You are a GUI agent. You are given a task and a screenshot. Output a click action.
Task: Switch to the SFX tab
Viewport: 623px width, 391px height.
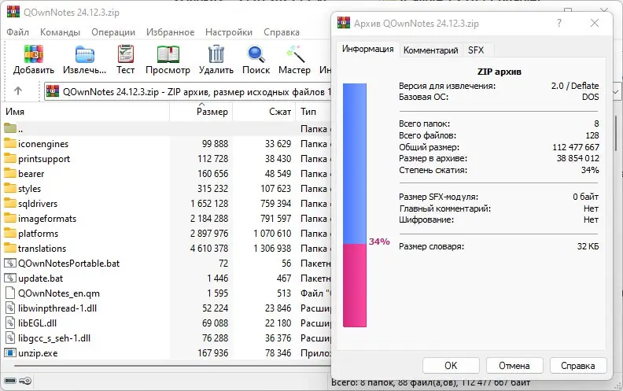click(x=476, y=50)
